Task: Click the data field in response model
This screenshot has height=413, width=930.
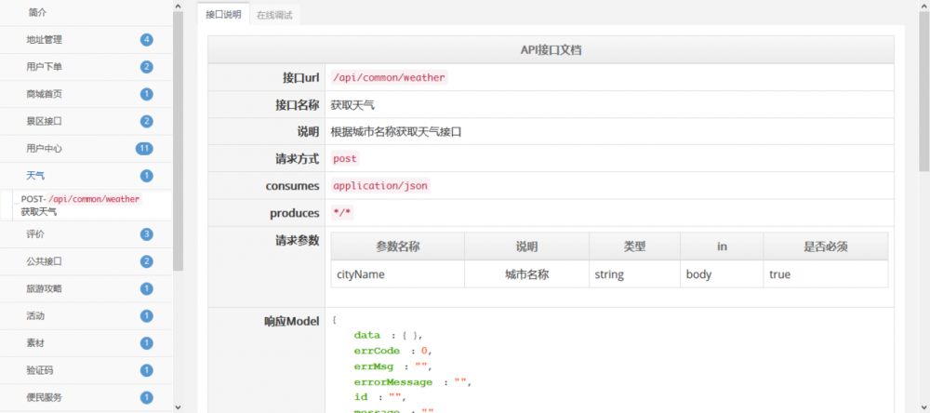Action: point(366,335)
